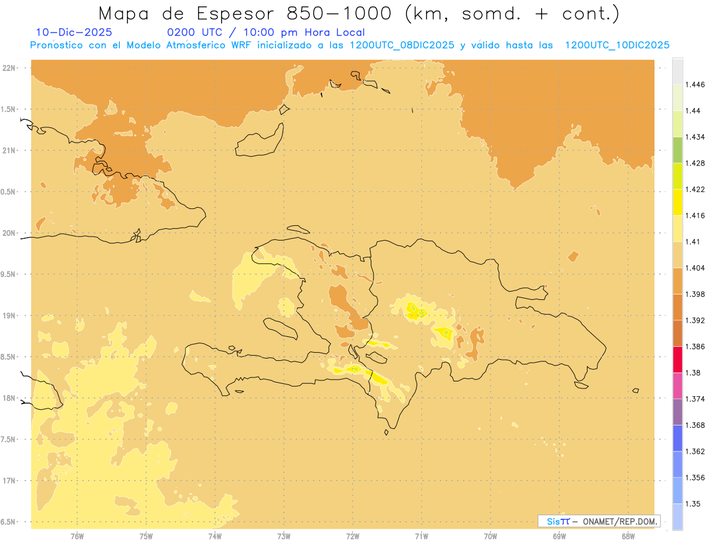This screenshot has width=705, height=544.
Task: Click the 70W longitude axis label
Action: click(x=491, y=536)
